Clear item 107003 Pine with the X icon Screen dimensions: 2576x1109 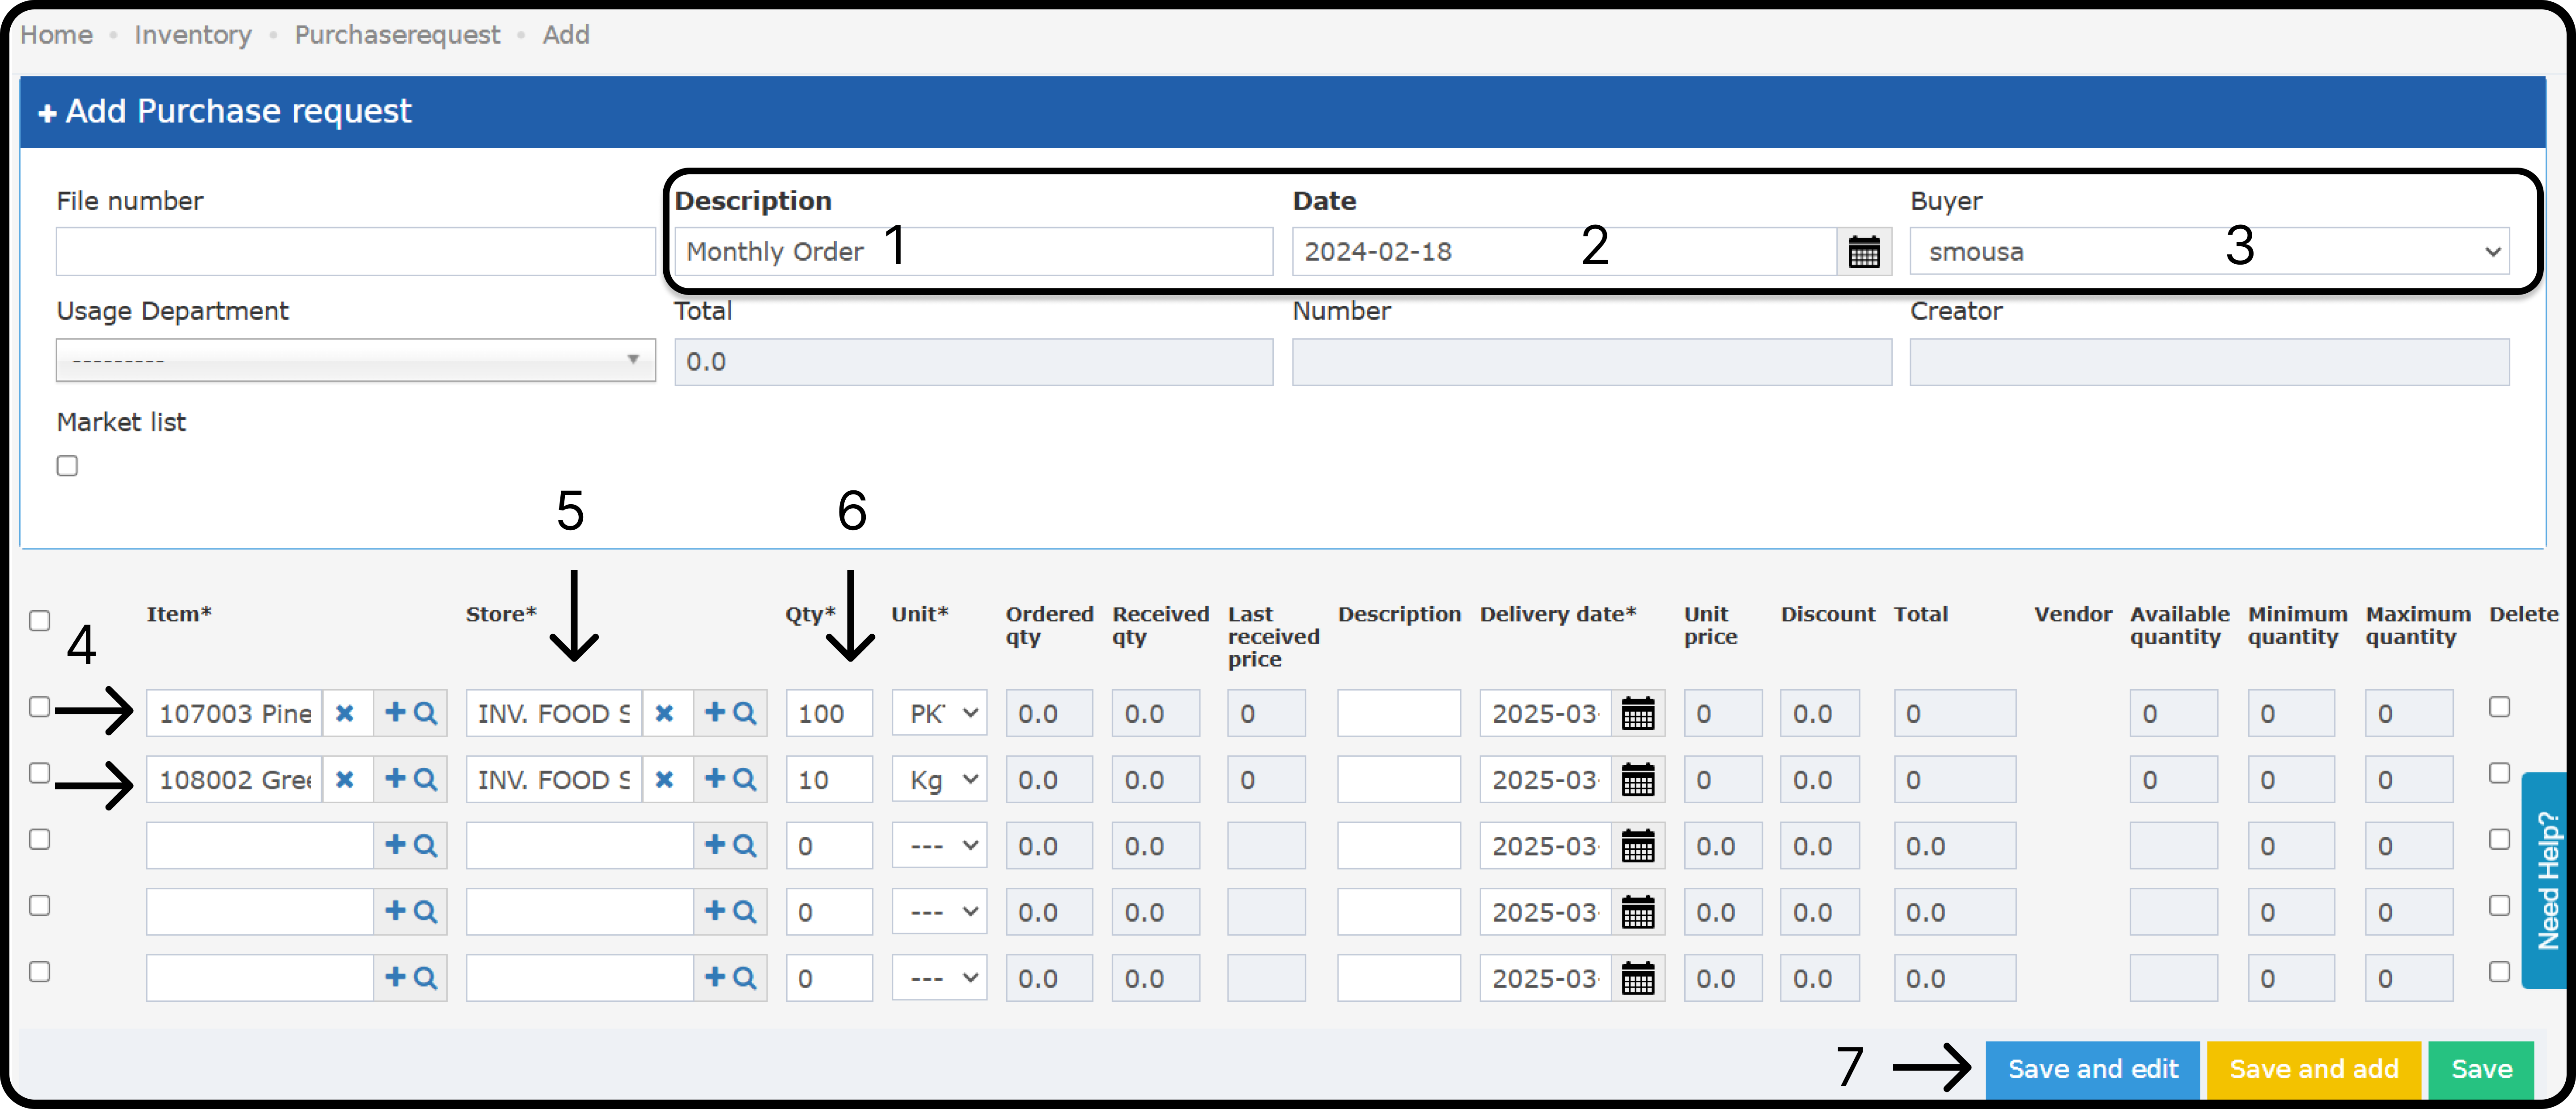click(345, 713)
